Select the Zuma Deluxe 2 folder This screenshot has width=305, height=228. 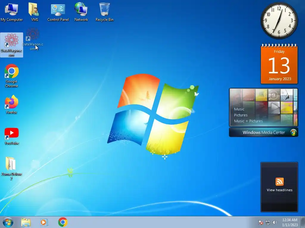tap(12, 169)
